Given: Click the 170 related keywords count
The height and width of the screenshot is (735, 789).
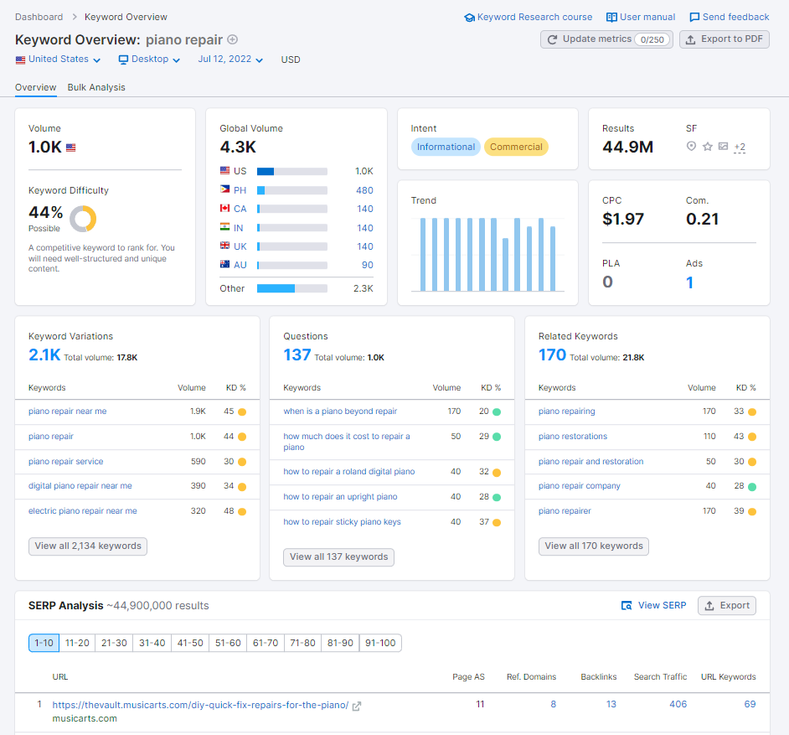Looking at the screenshot, I should tap(552, 355).
